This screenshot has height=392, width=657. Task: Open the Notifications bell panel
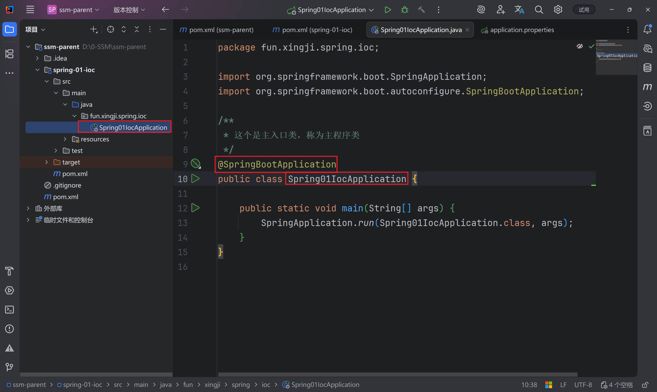[x=647, y=29]
